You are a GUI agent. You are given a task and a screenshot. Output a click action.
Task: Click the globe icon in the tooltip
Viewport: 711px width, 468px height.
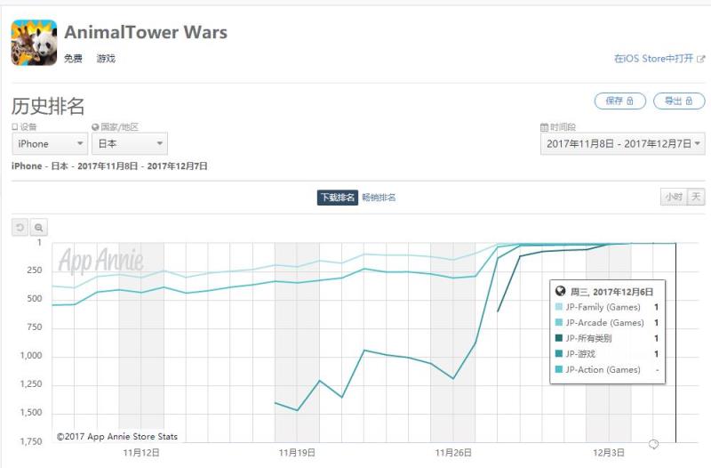click(x=560, y=291)
